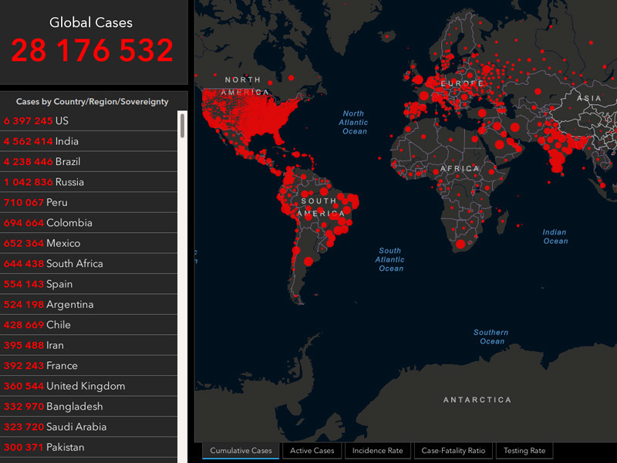The image size is (617, 463).
Task: Select Iran entry in cases list
Action: click(x=89, y=345)
